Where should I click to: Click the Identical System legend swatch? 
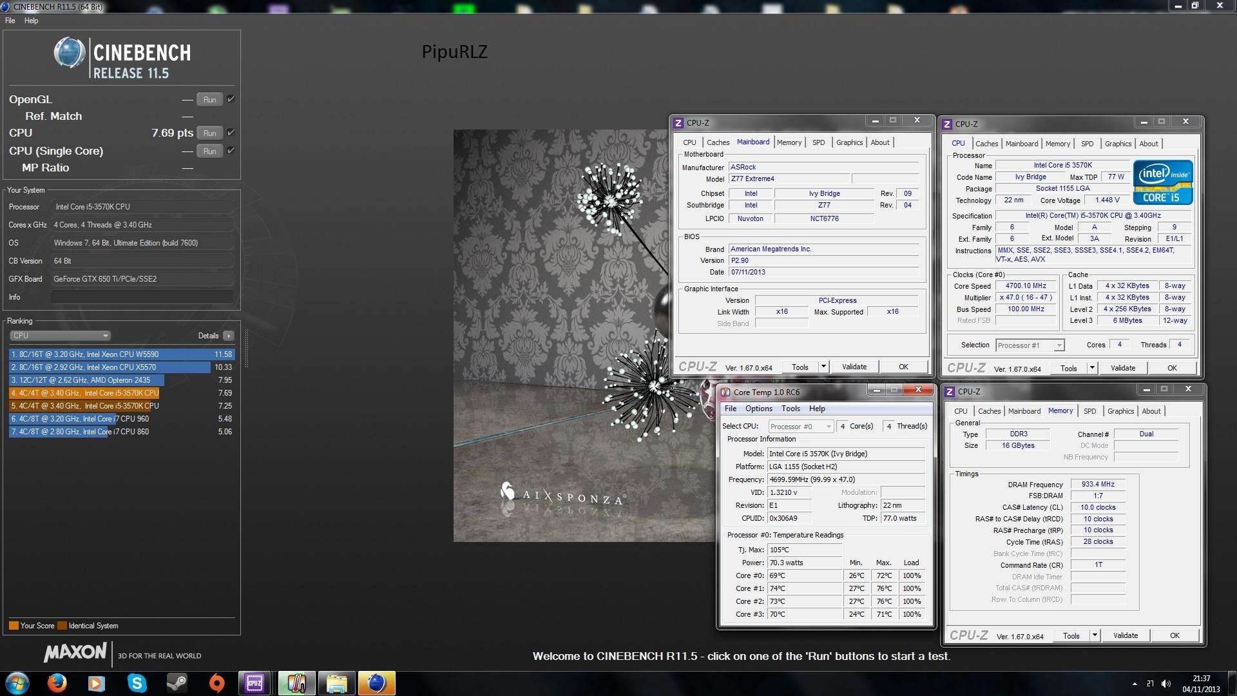(62, 626)
